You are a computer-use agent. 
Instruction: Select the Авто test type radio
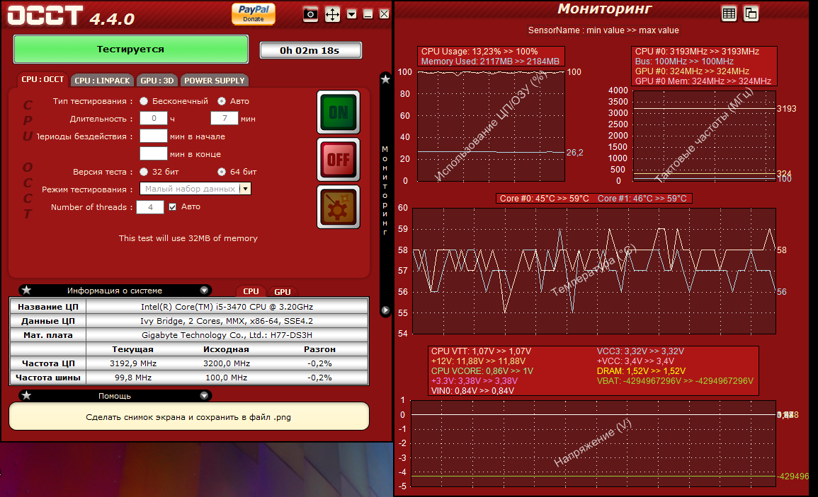point(222,101)
